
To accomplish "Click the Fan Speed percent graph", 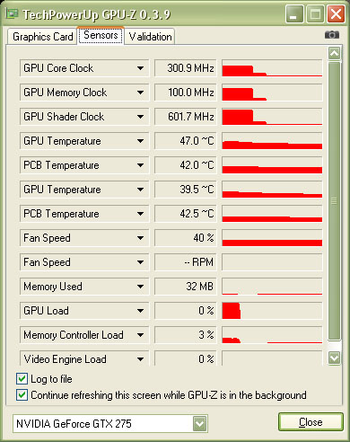I will (x=272, y=238).
